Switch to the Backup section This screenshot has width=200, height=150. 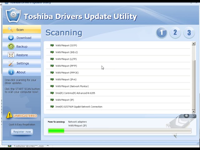coord(22,46)
